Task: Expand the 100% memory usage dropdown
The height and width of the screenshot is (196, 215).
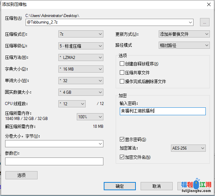Action: click(90, 117)
